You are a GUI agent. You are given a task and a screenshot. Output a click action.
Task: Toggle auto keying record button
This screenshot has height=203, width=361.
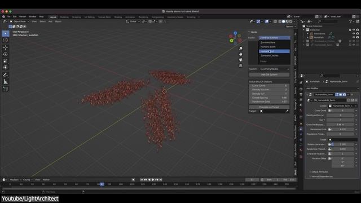133,179
